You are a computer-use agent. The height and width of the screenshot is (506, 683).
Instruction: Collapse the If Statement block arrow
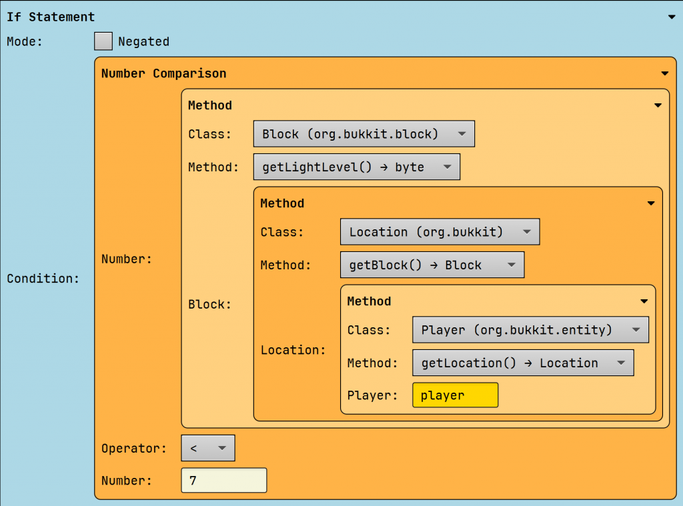pyautogui.click(x=671, y=17)
